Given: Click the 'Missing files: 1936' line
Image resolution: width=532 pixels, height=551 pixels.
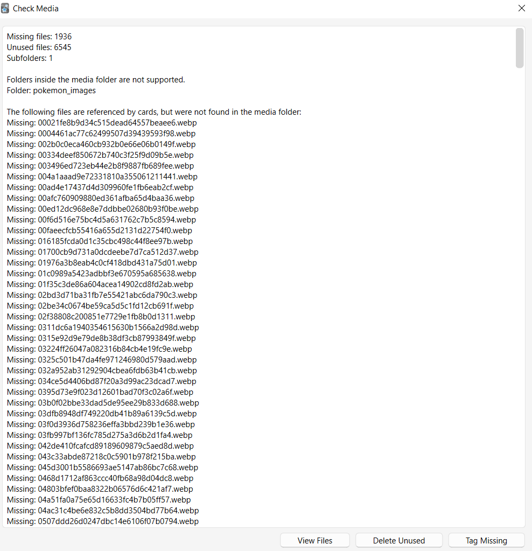Looking at the screenshot, I should tap(39, 37).
